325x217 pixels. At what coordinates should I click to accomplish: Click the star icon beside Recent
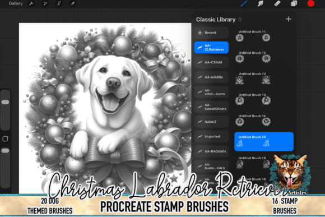point(200,33)
